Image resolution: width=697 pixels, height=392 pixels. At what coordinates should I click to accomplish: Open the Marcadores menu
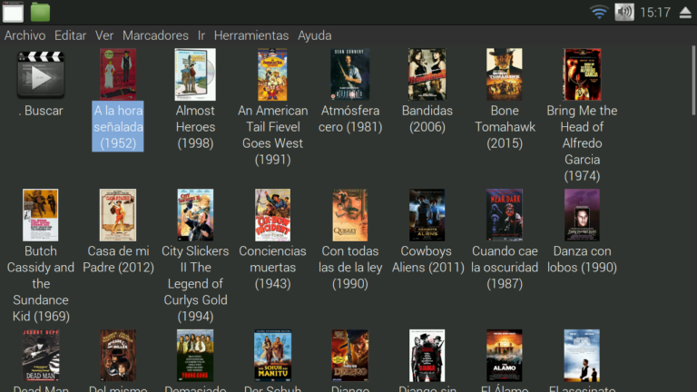pos(155,35)
